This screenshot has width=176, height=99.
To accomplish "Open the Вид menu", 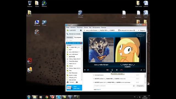I will click(x=90, y=28).
